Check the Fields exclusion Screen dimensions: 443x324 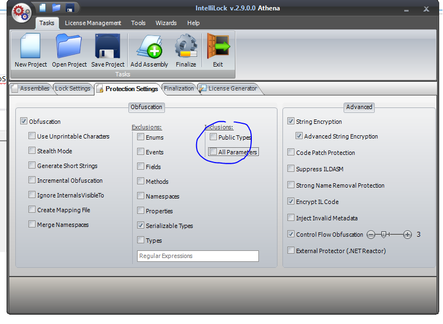point(140,166)
